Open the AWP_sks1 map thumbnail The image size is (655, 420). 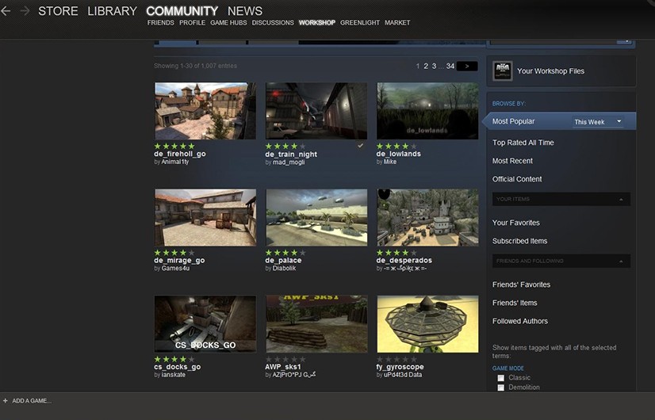(316, 324)
